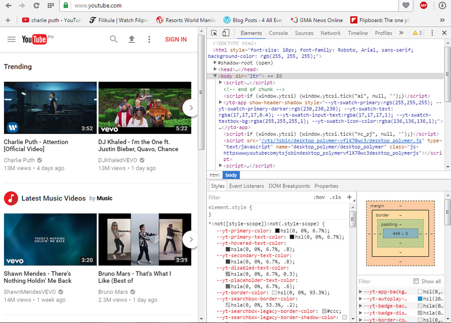Select html in DOM breadcrumb
This screenshot has width=451, height=323.
(x=215, y=175)
